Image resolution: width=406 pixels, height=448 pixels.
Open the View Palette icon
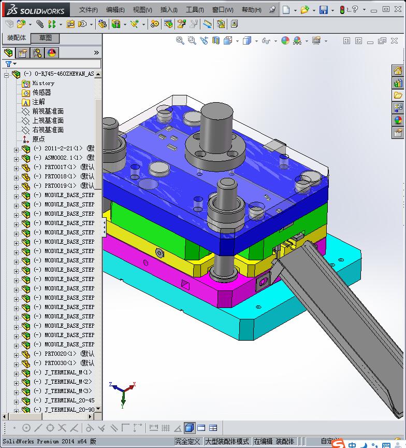click(398, 108)
